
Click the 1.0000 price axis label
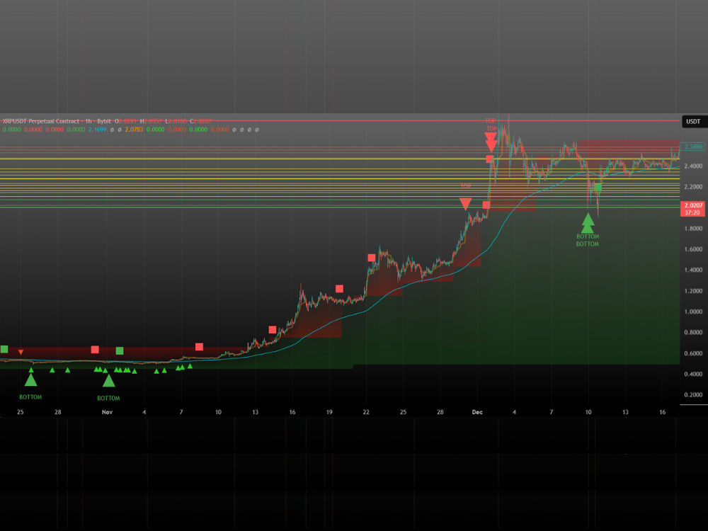[x=693, y=312]
